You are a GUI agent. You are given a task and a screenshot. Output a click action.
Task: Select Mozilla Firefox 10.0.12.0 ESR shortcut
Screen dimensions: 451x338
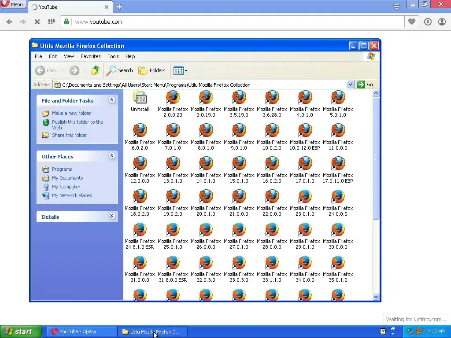tap(305, 137)
